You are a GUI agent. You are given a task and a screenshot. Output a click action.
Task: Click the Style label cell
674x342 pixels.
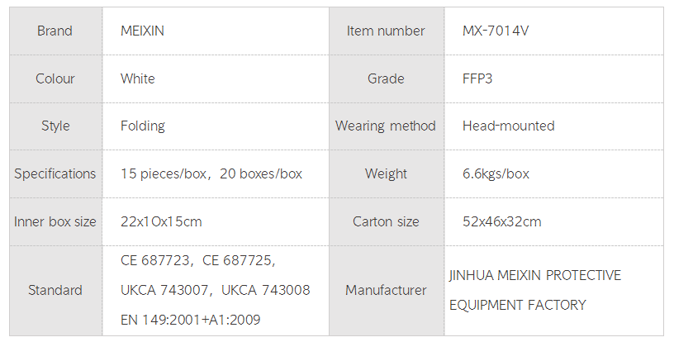point(55,126)
